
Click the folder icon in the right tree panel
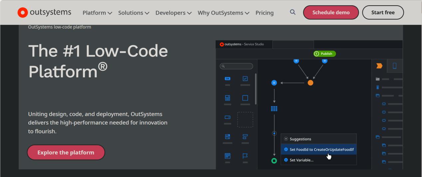[x=377, y=79]
